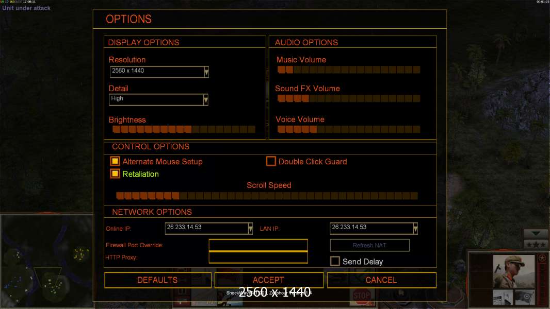Viewport: 550px width, 309px height.
Task: Enable Double Click Guard checkbox
Action: click(271, 161)
